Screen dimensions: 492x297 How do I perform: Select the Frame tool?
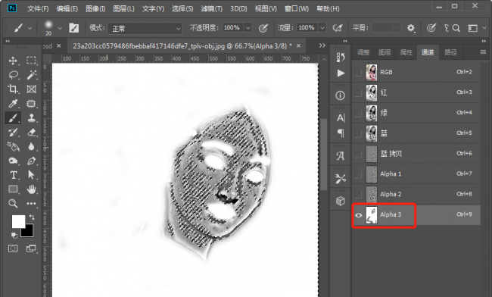[31, 89]
